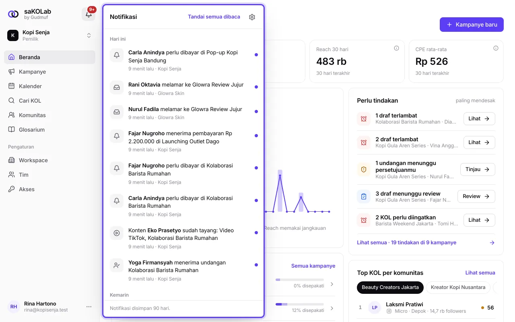Click bell icon of Fajar Nugroho pembayaran notification
Screen dimensions: 515x322
point(117,136)
